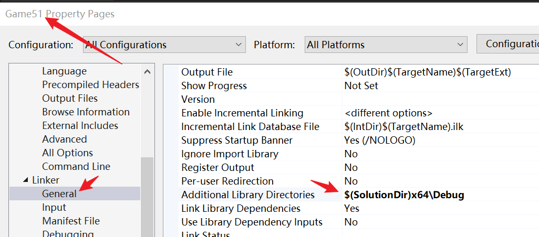Select the Output File property row
Image resolution: width=539 pixels, height=237 pixels.
click(207, 72)
